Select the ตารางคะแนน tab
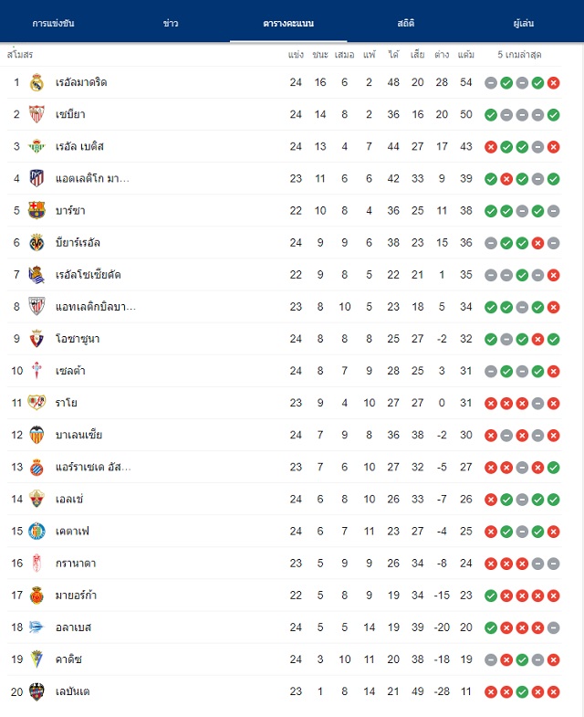This screenshot has height=717, width=584. click(x=288, y=23)
